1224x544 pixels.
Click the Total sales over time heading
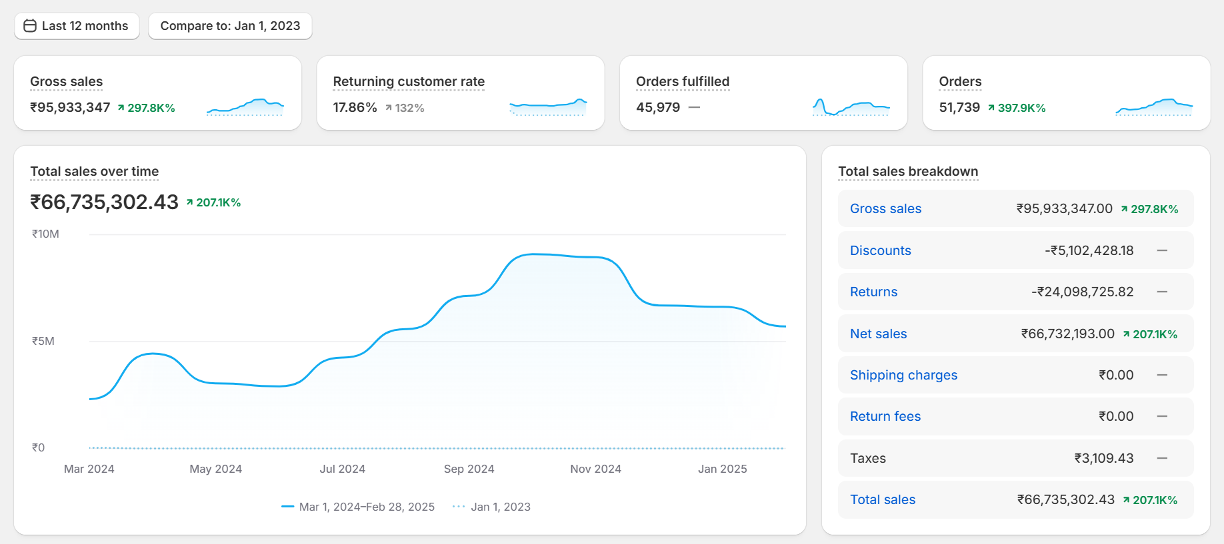[x=95, y=171]
